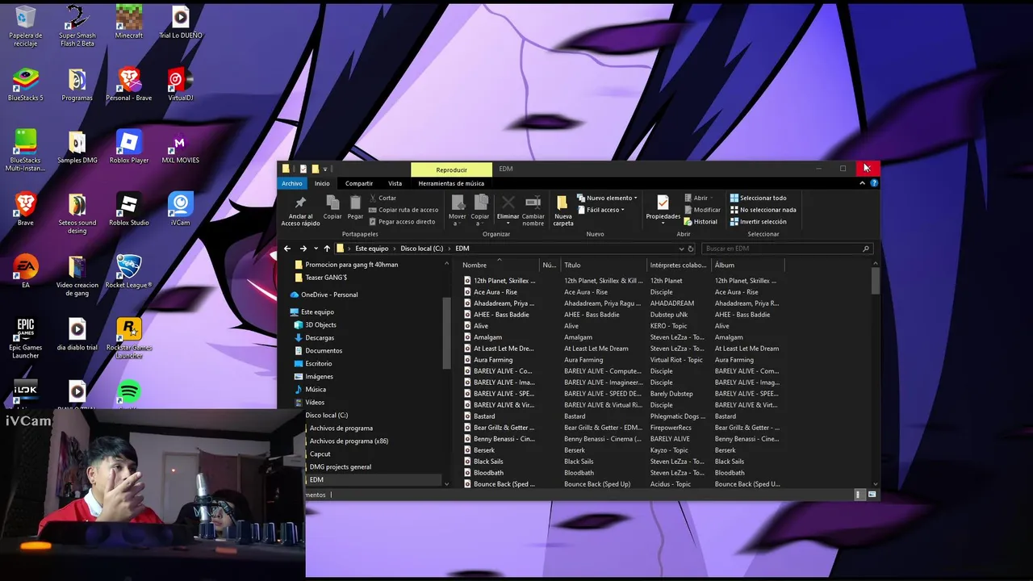Switch to details view in status bar
This screenshot has width=1033, height=581.
[859, 495]
